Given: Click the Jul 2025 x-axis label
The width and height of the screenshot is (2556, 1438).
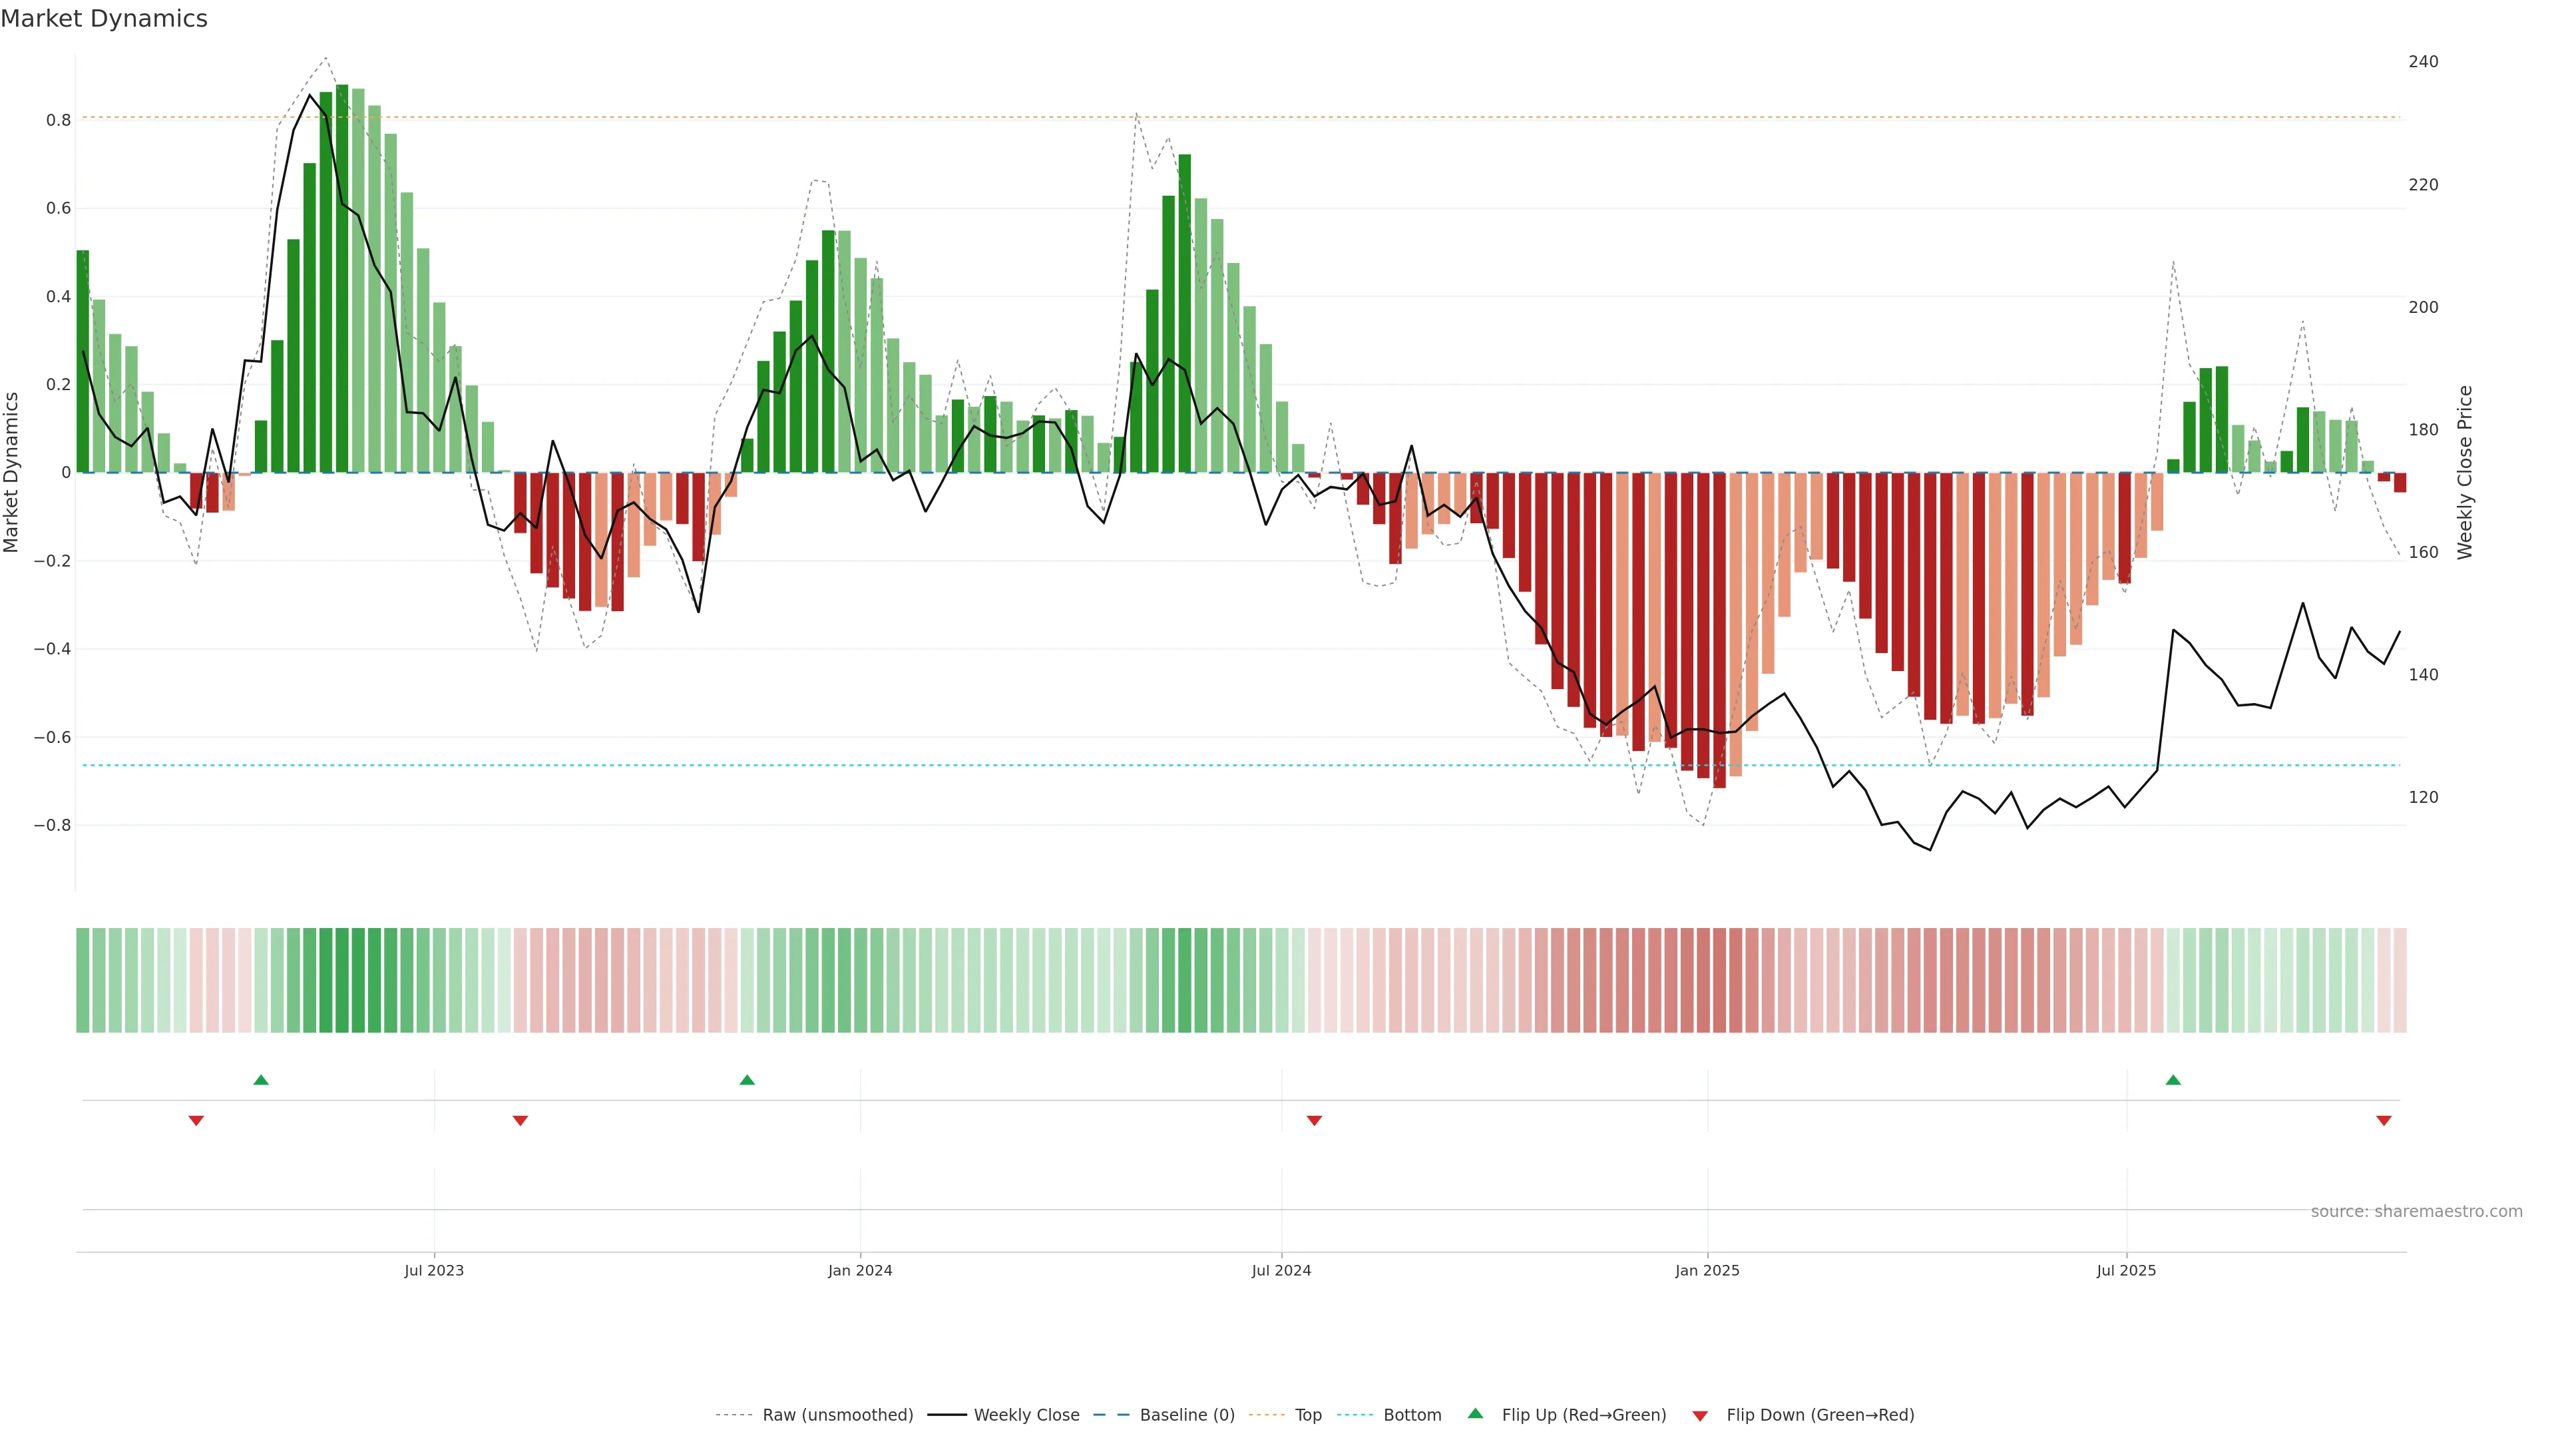Looking at the screenshot, I should point(2125,1270).
